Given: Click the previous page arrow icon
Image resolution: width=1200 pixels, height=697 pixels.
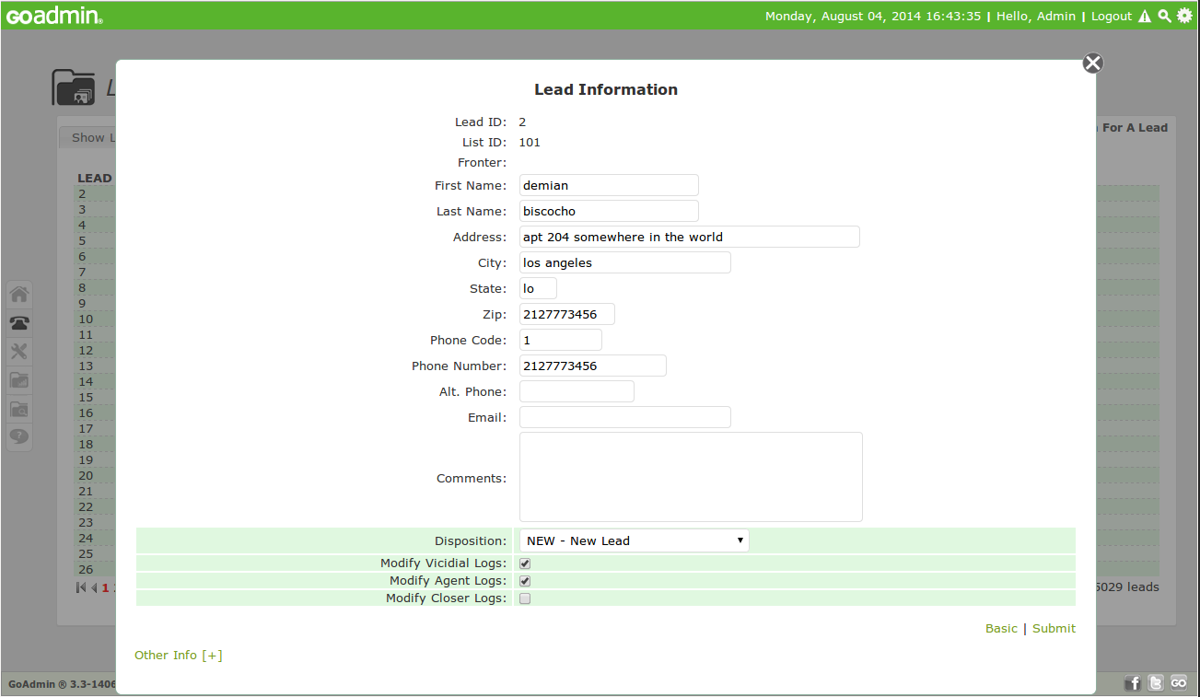Looking at the screenshot, I should coord(93,587).
